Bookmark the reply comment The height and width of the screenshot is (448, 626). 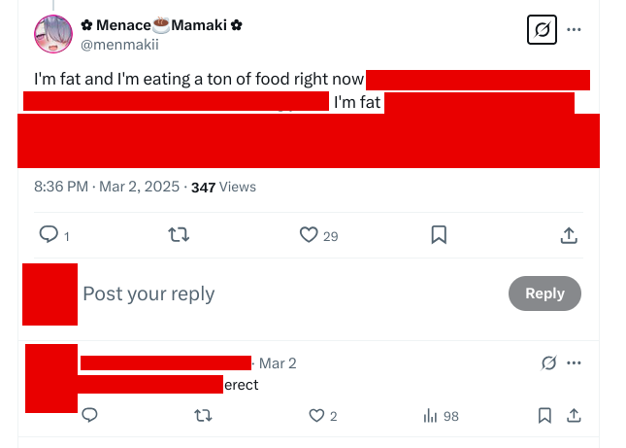click(x=545, y=416)
